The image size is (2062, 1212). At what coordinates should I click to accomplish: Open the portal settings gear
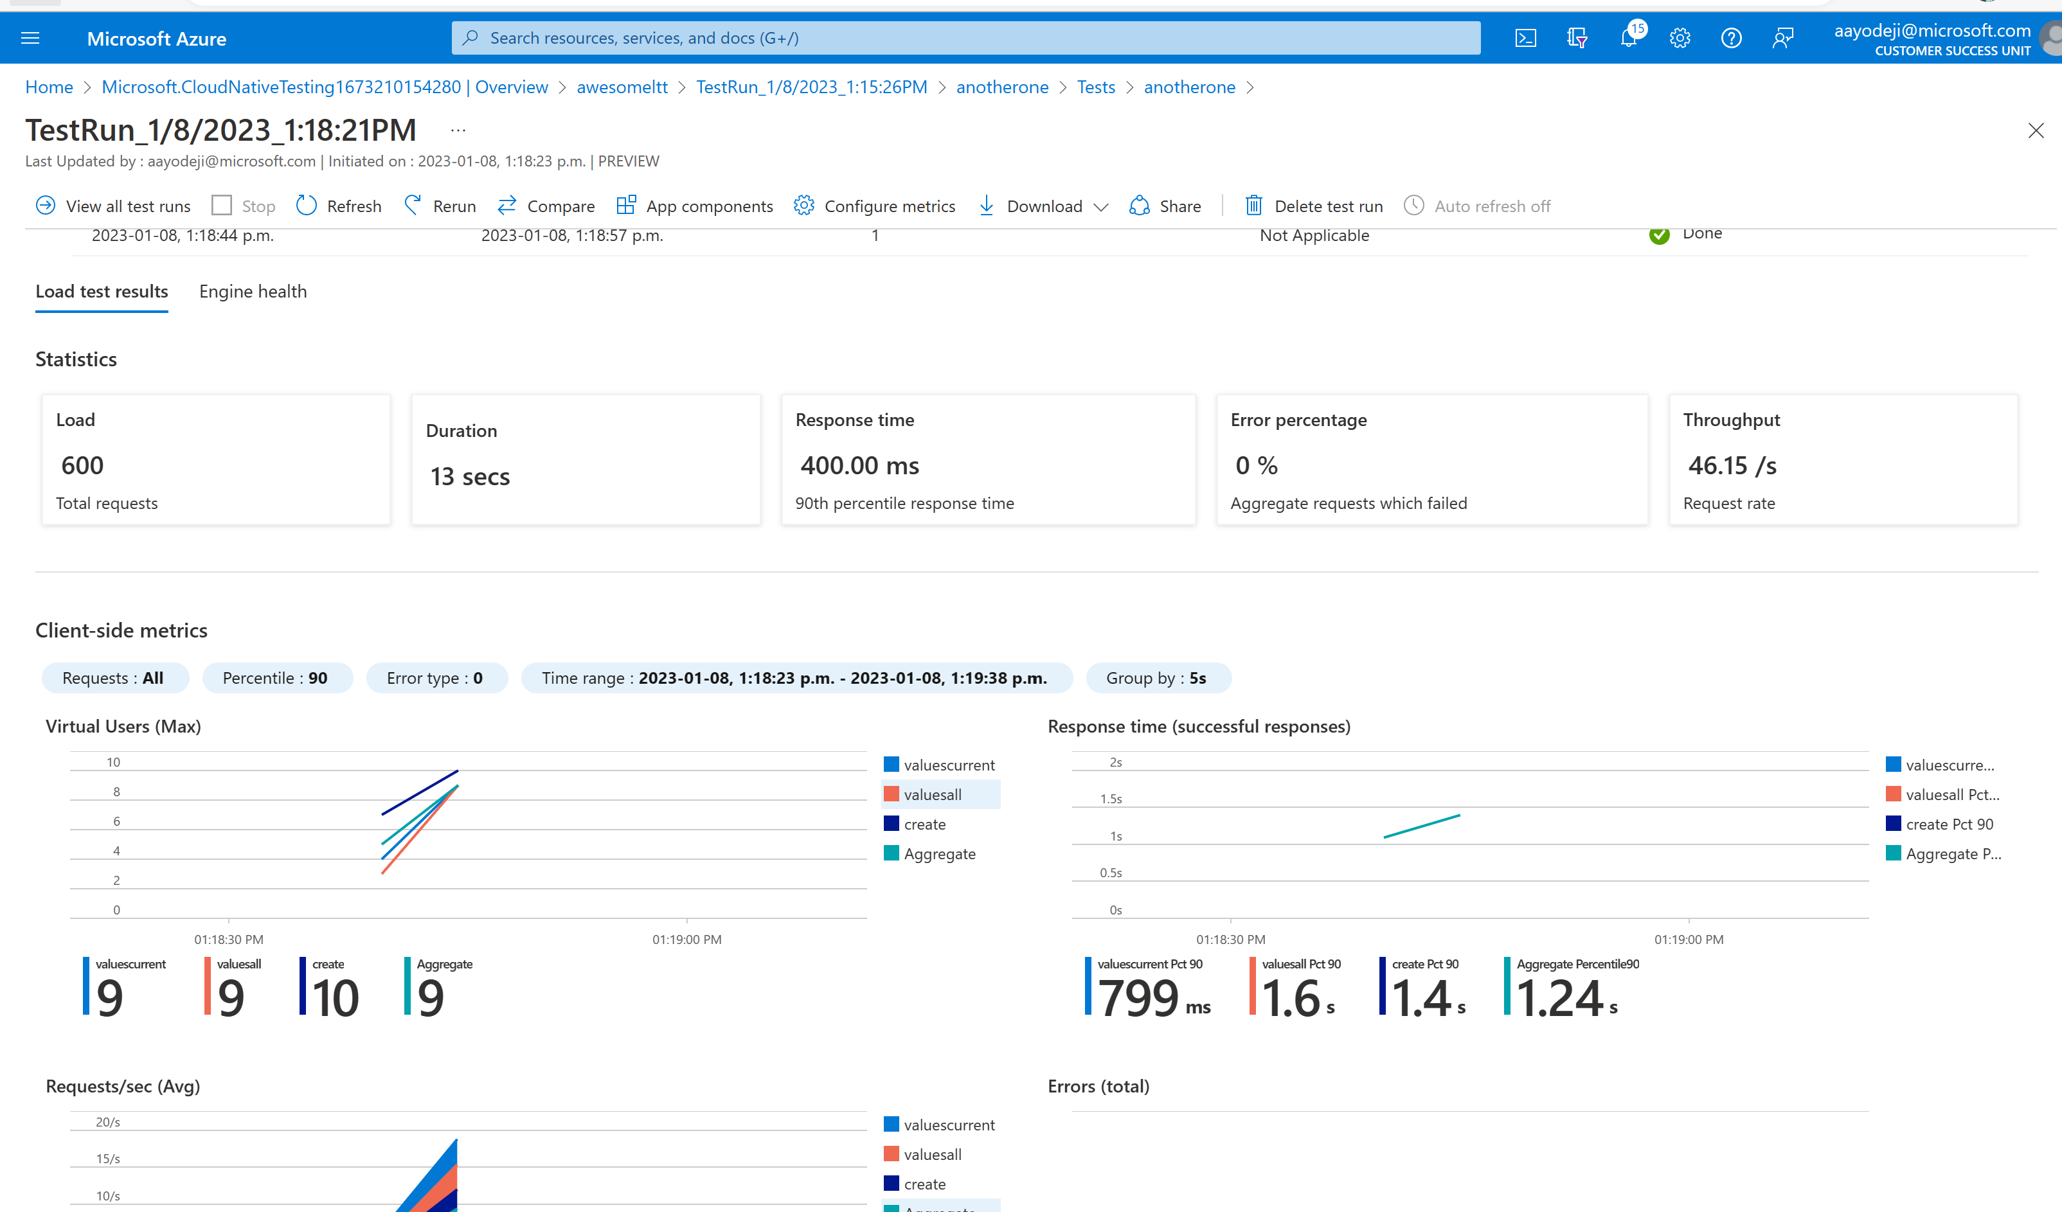point(1680,39)
